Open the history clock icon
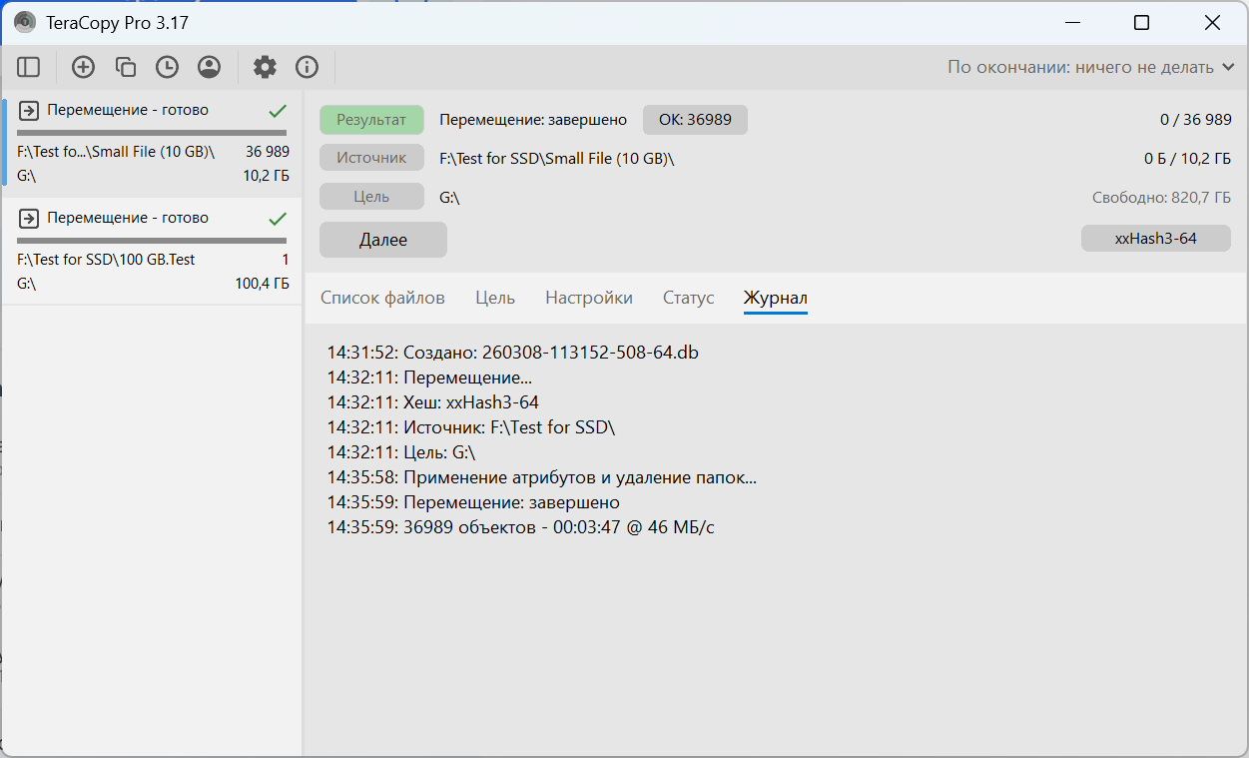Image resolution: width=1249 pixels, height=758 pixels. click(167, 67)
